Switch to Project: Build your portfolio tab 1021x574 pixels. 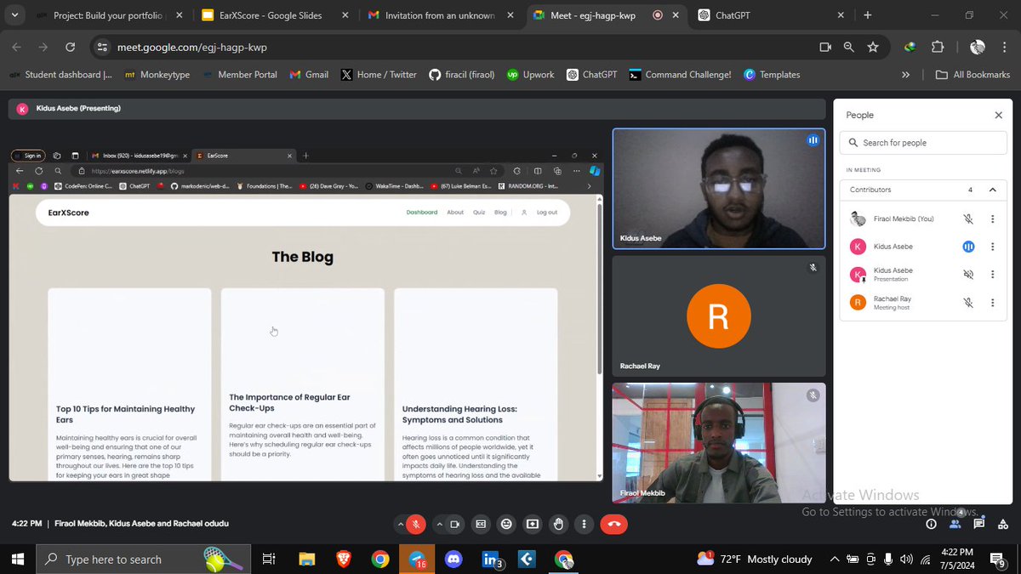(107, 15)
